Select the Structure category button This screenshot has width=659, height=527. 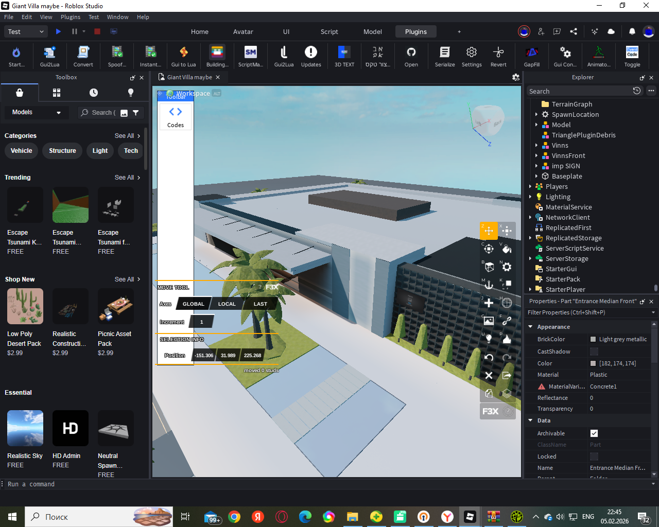tap(62, 151)
